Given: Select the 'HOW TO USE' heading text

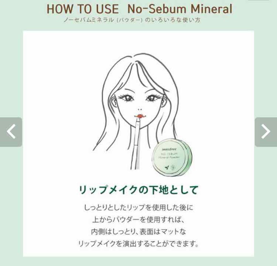Looking at the screenshot, I should pyautogui.click(x=83, y=9).
